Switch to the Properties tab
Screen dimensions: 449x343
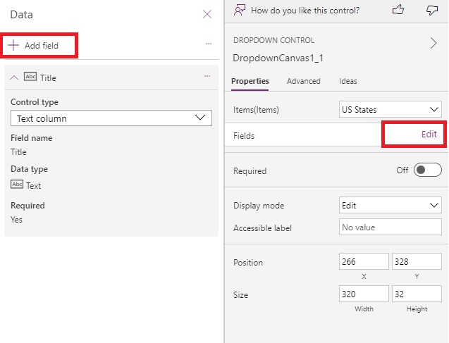point(250,81)
